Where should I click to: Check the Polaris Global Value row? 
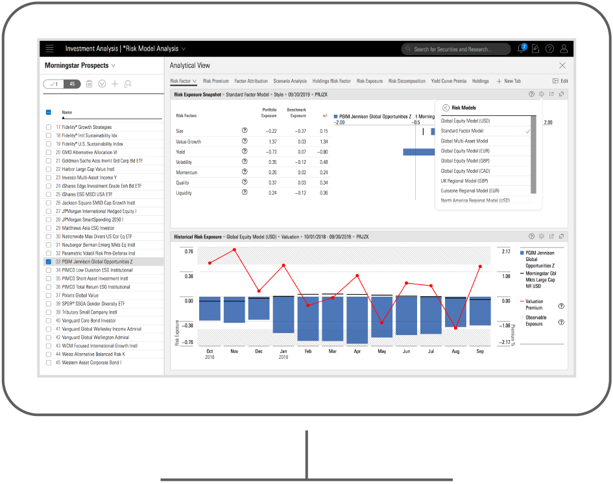49,295
